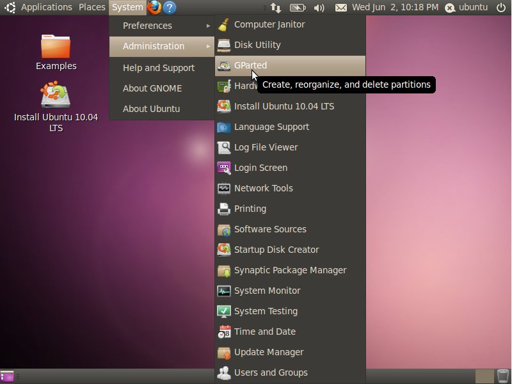Viewport: 512px width, 384px height.
Task: Select the Software Sources label
Action: [x=270, y=229]
